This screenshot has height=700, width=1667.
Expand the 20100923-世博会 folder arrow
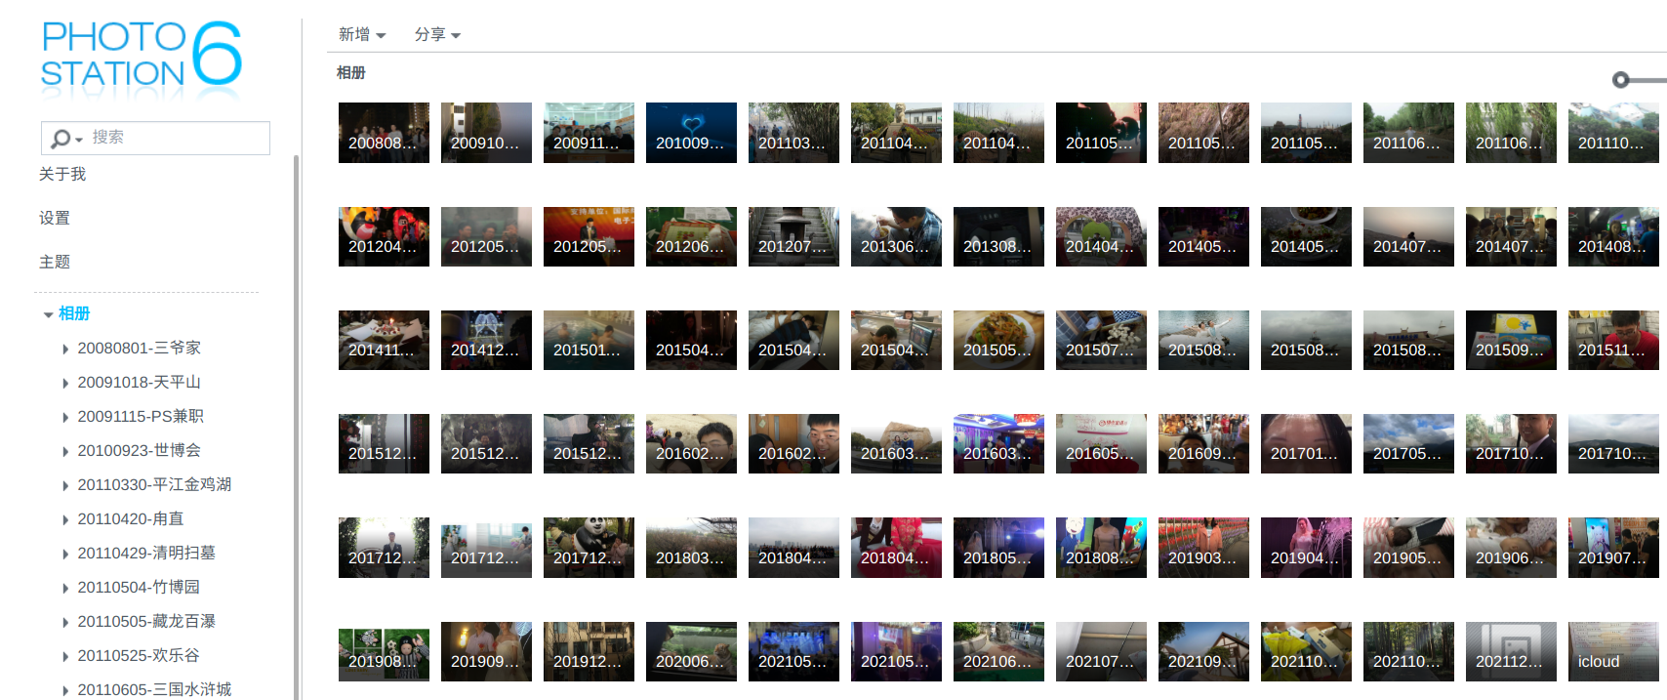point(65,451)
